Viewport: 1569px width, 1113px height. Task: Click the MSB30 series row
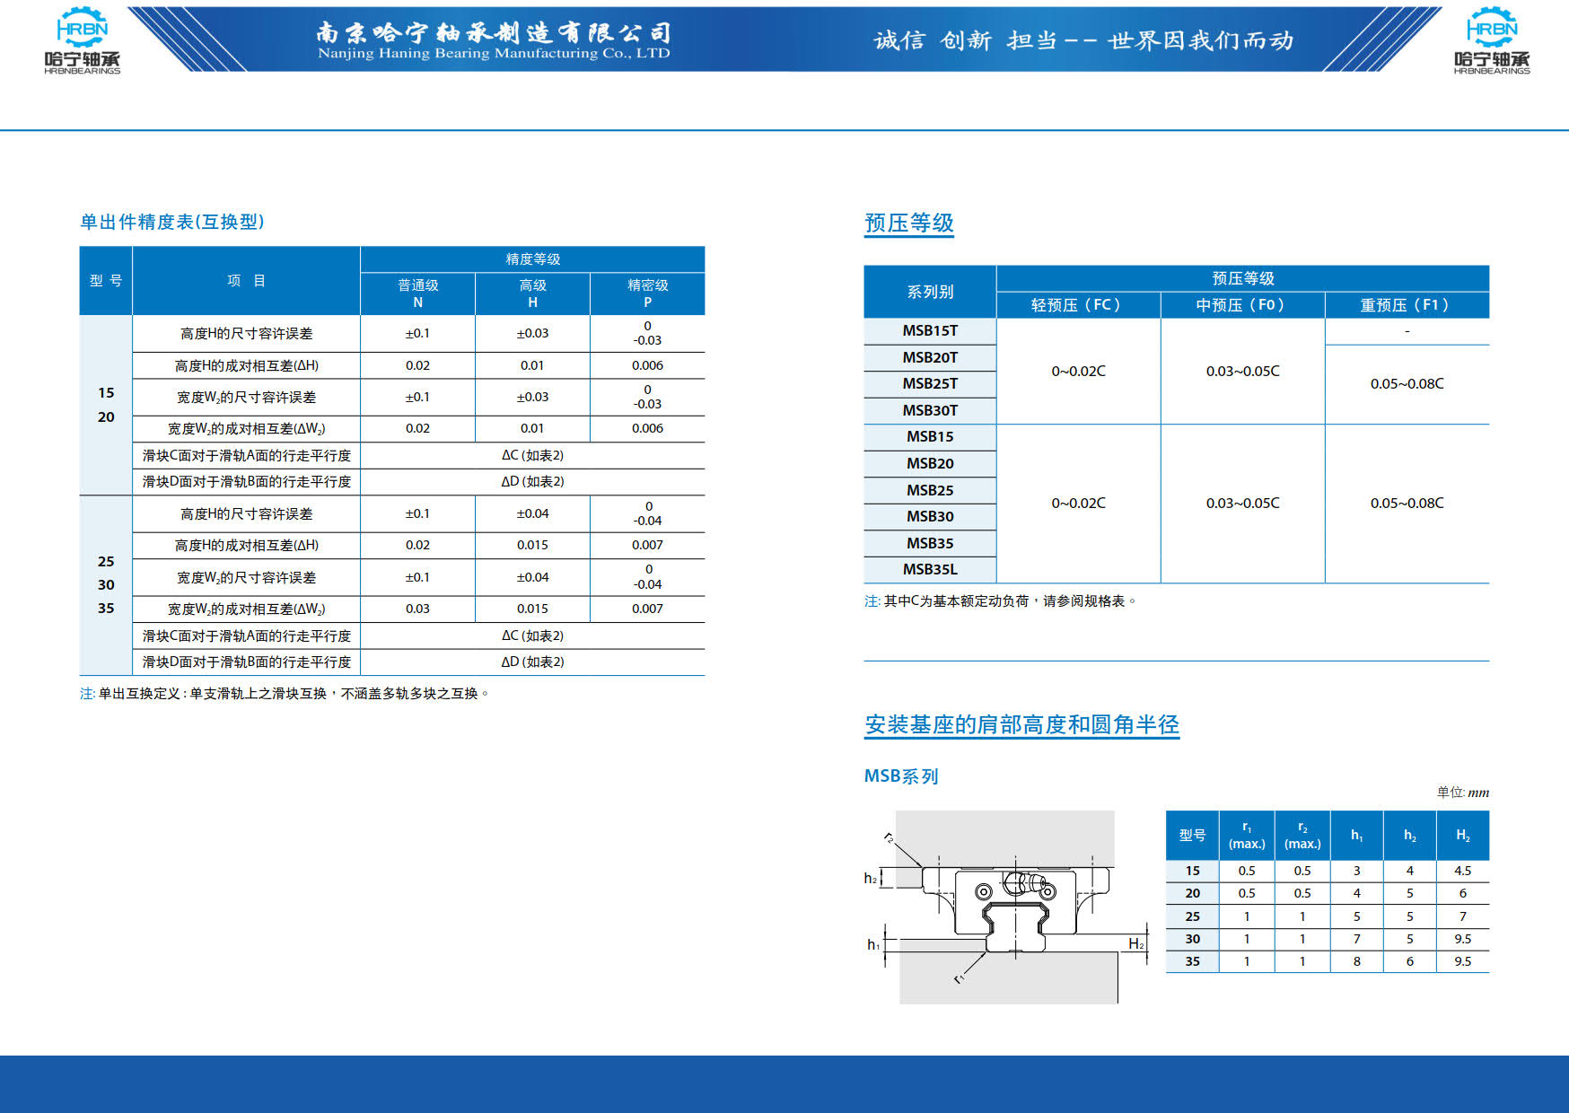click(x=930, y=517)
